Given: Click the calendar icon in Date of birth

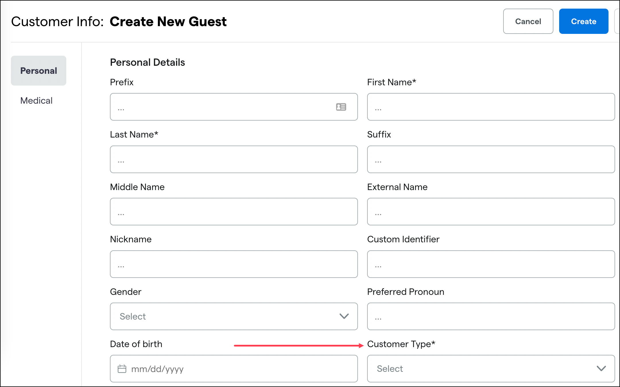Looking at the screenshot, I should pos(122,369).
